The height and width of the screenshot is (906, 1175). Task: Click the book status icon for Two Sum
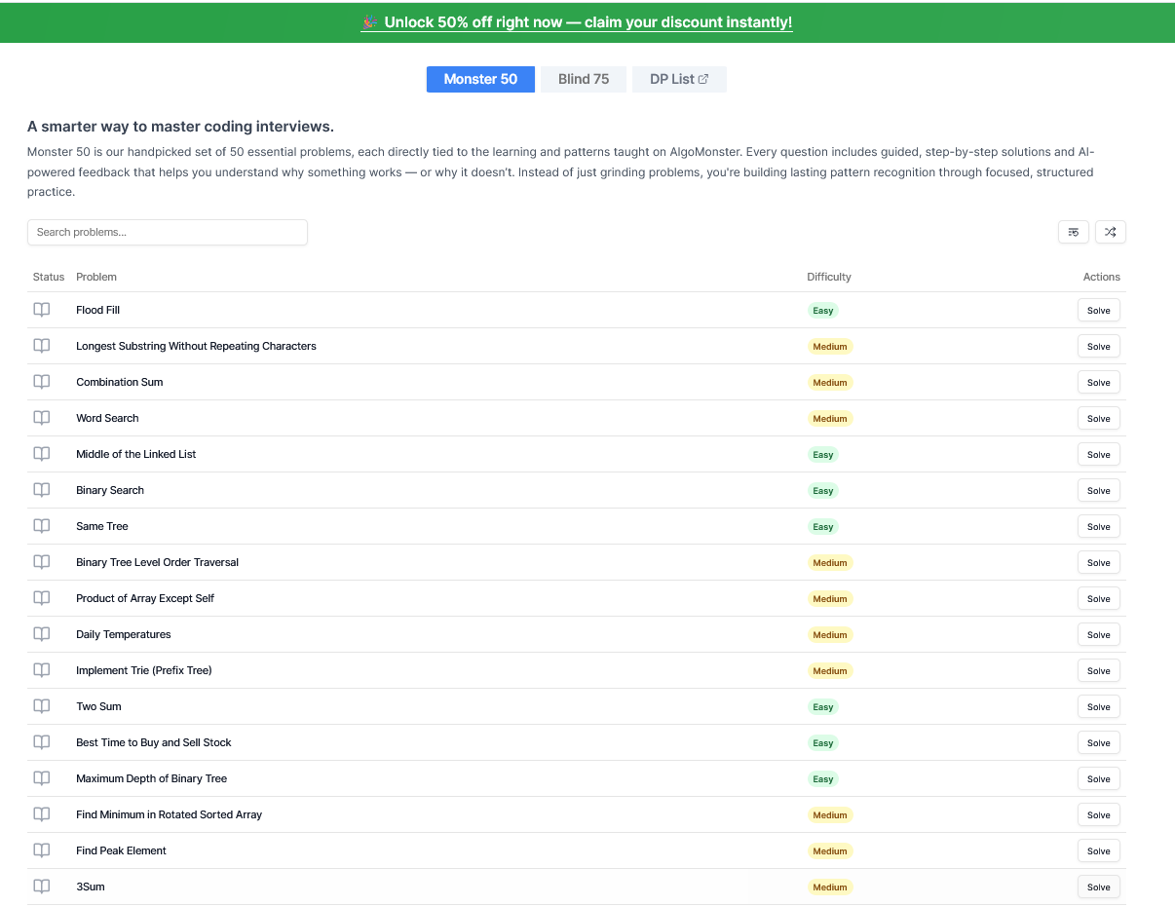[x=42, y=706]
